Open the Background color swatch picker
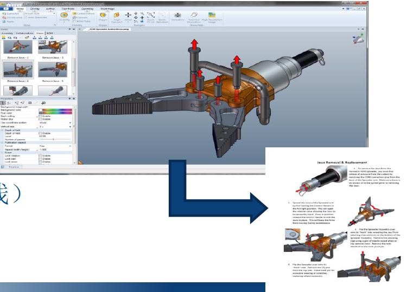Viewport: 413px width, 292px height. [55, 110]
